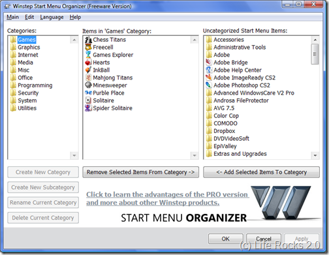The width and height of the screenshot is (329, 255).
Task: Click the Accessories folder icon
Action: point(209,40)
